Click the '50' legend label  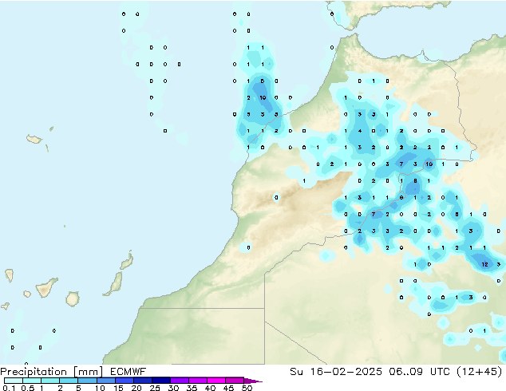pos(247,388)
